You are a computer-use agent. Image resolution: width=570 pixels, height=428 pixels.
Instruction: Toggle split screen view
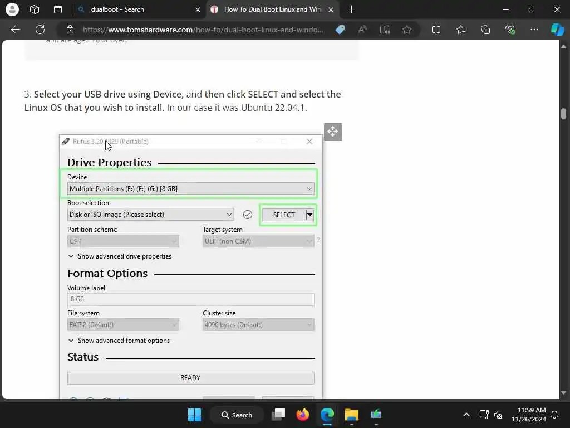tap(436, 30)
